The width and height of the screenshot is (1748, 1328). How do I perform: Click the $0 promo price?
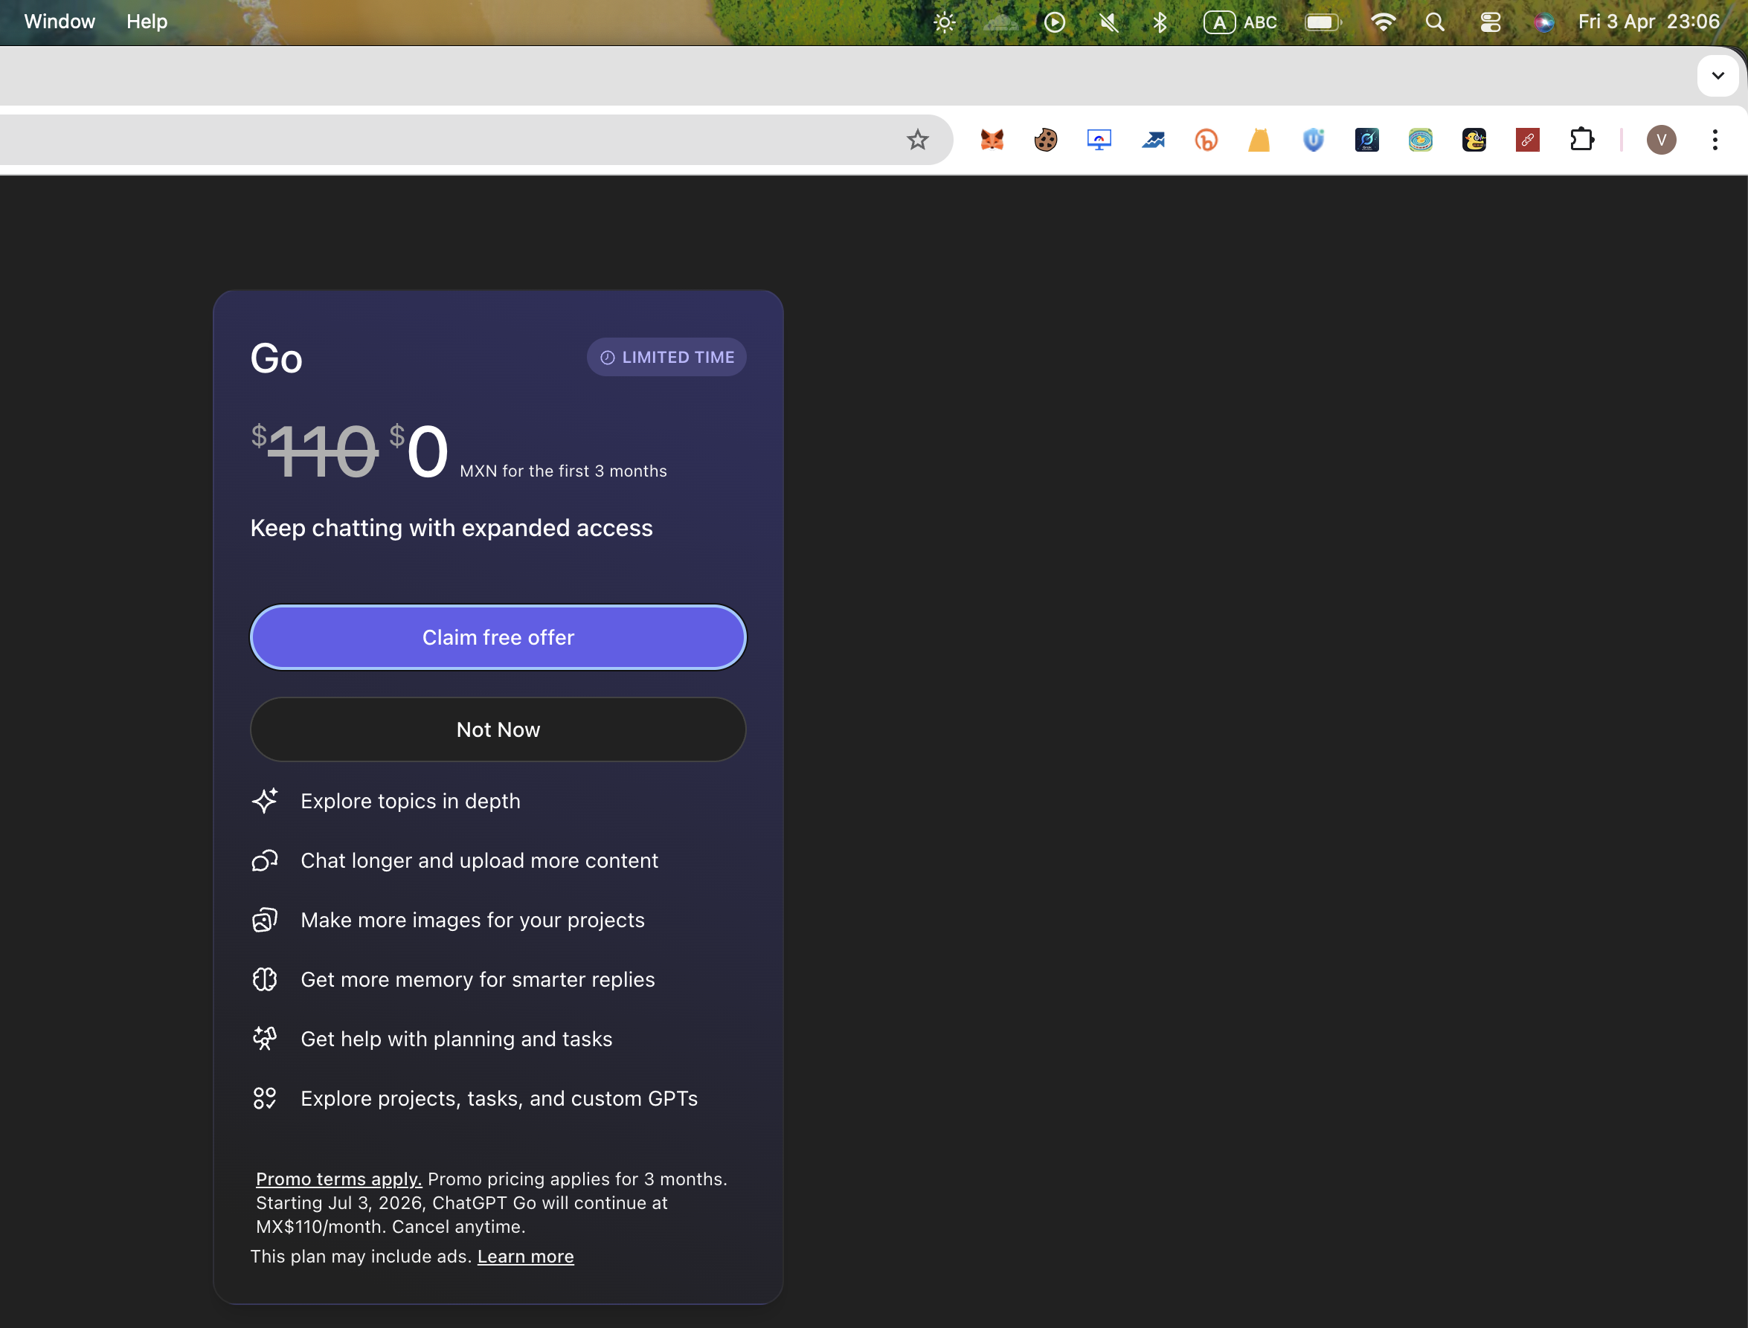(x=419, y=451)
